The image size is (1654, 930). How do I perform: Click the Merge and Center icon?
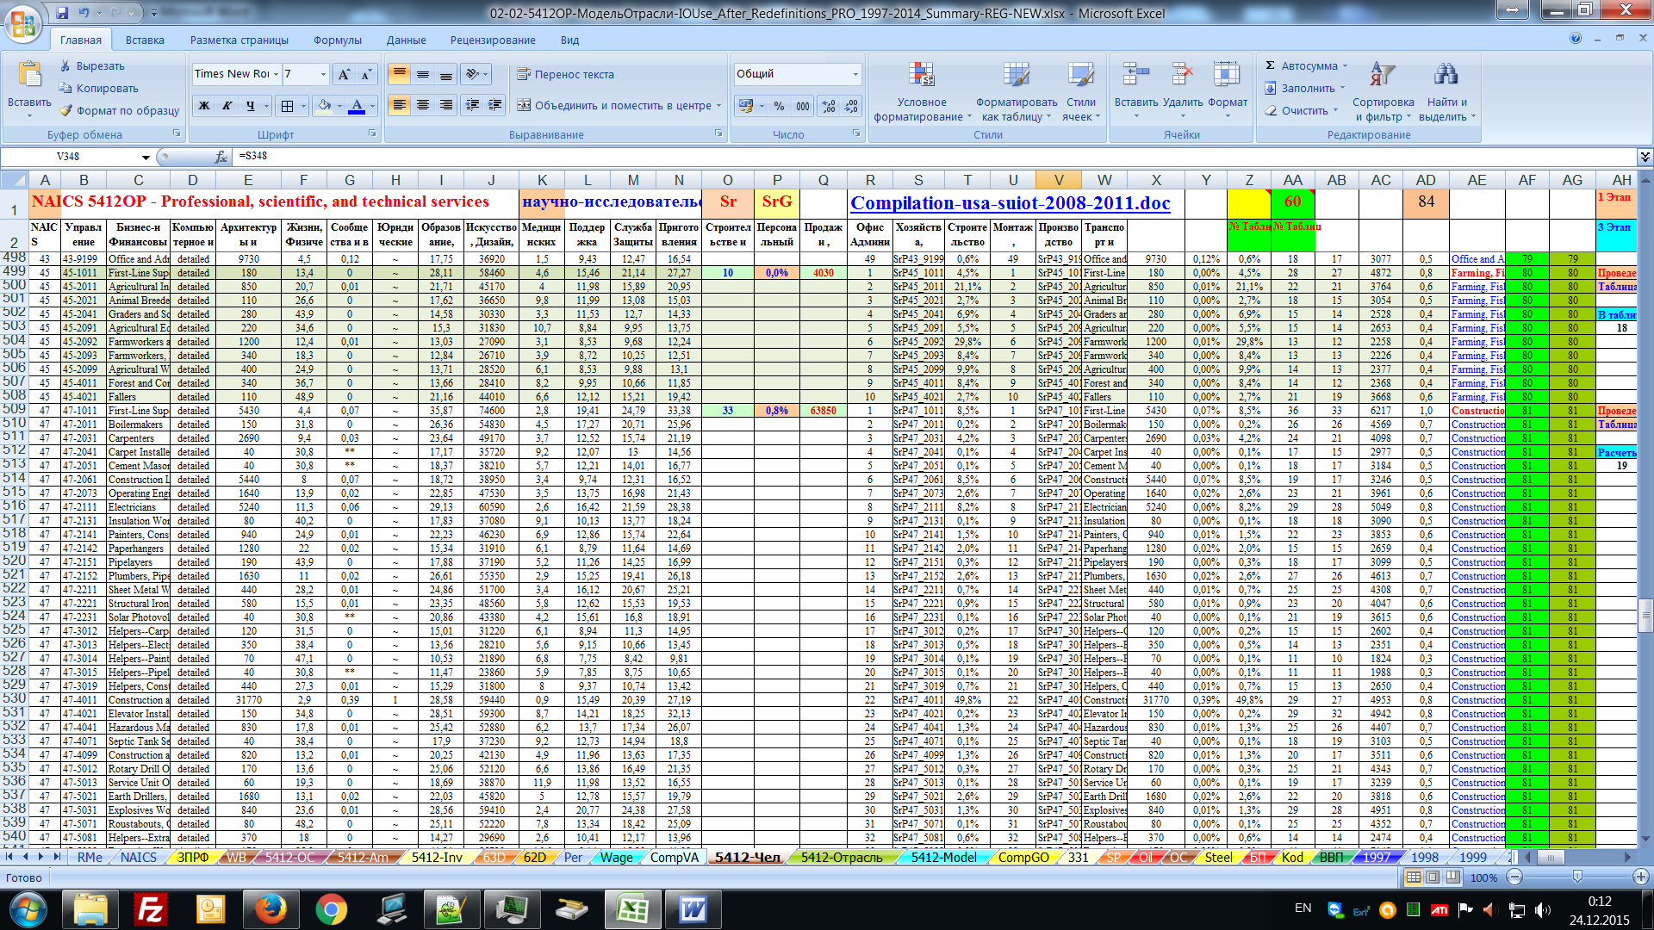(524, 105)
